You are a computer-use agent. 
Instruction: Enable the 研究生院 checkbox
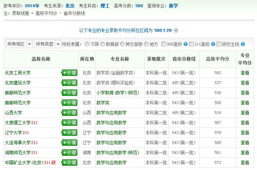[219, 44]
